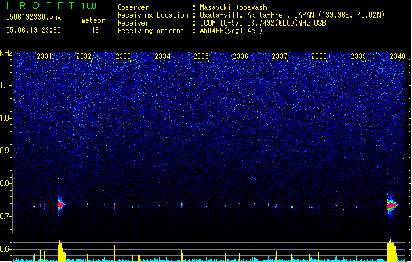
Task: Click the 0.8 kHz axis label
Action: (6, 183)
